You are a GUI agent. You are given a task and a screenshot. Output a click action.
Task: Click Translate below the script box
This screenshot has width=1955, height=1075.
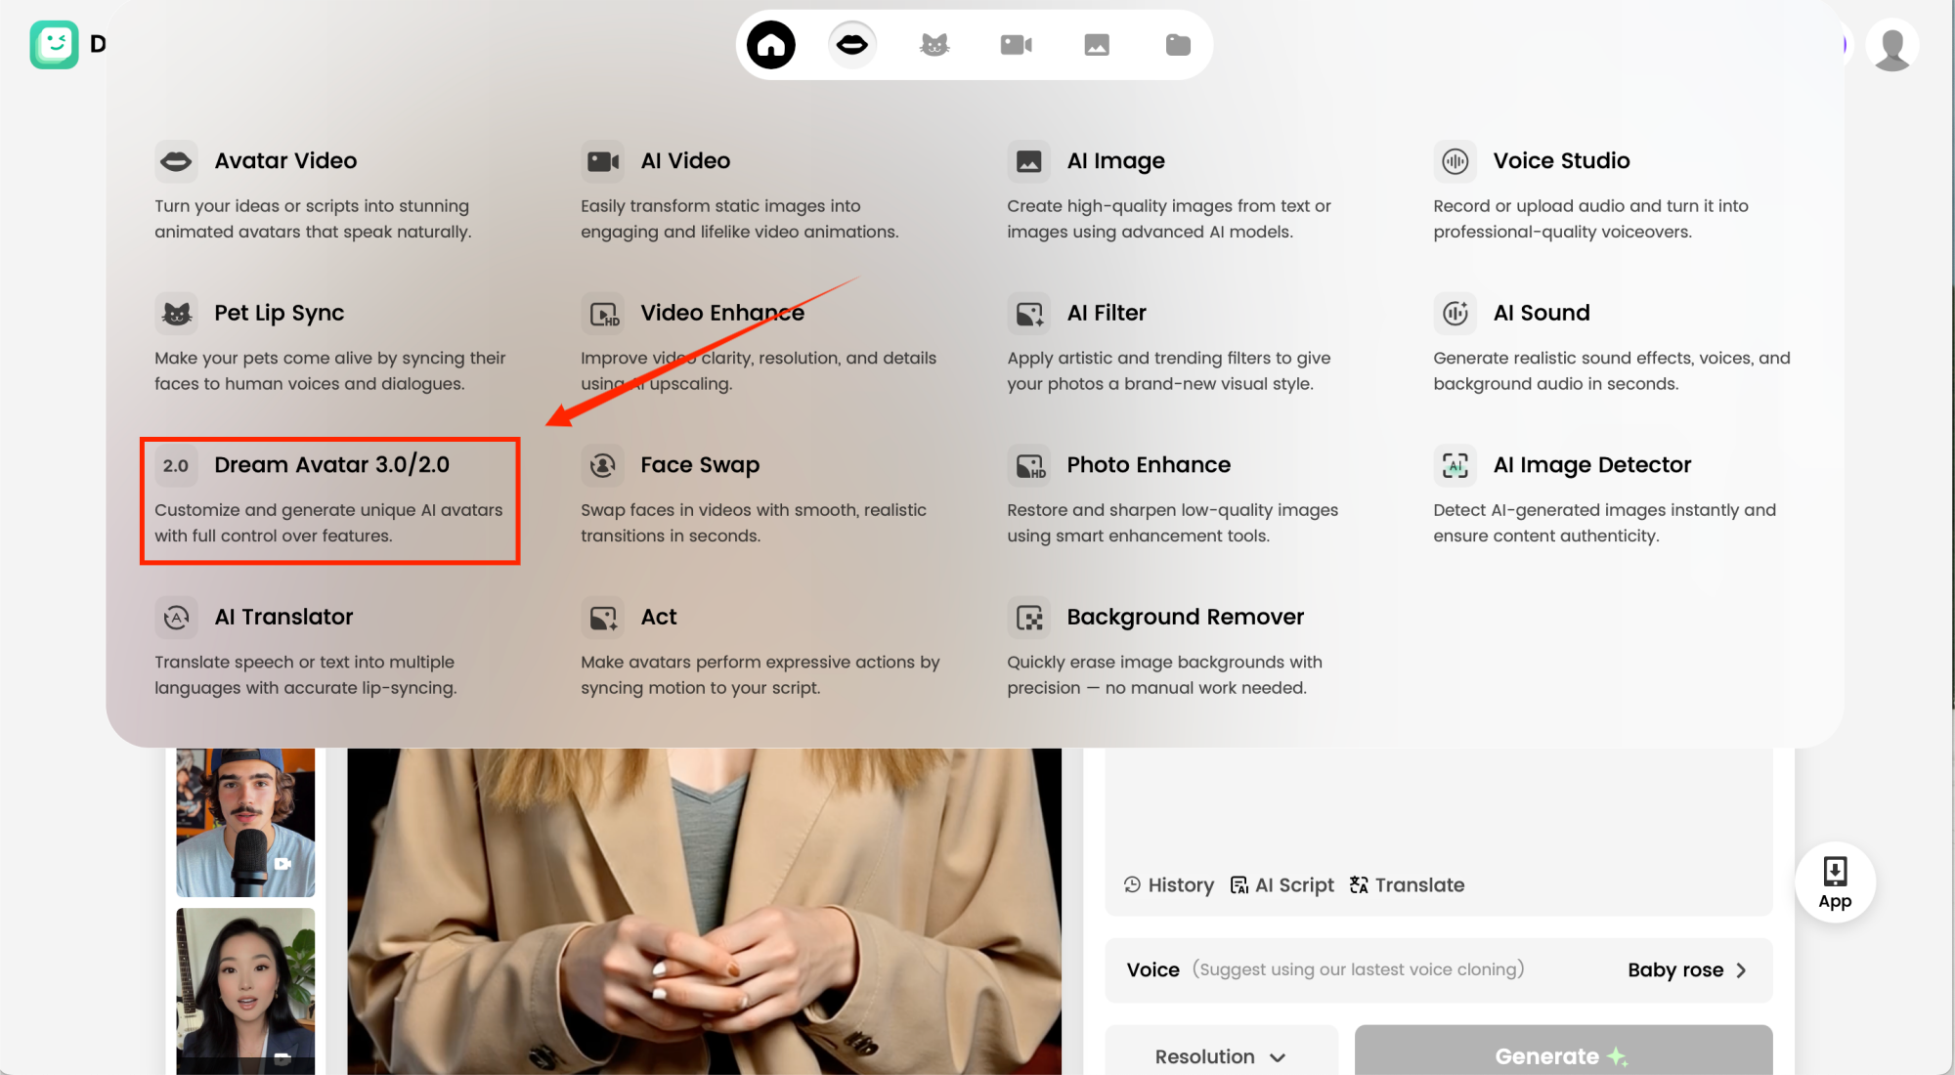click(x=1408, y=885)
